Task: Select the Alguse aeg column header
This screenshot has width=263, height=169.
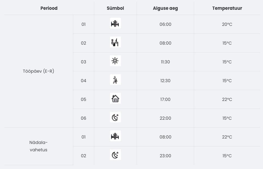Action: pos(165,8)
